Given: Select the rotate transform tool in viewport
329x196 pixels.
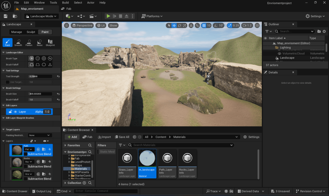Looking at the screenshot, I should click(x=179, y=26).
